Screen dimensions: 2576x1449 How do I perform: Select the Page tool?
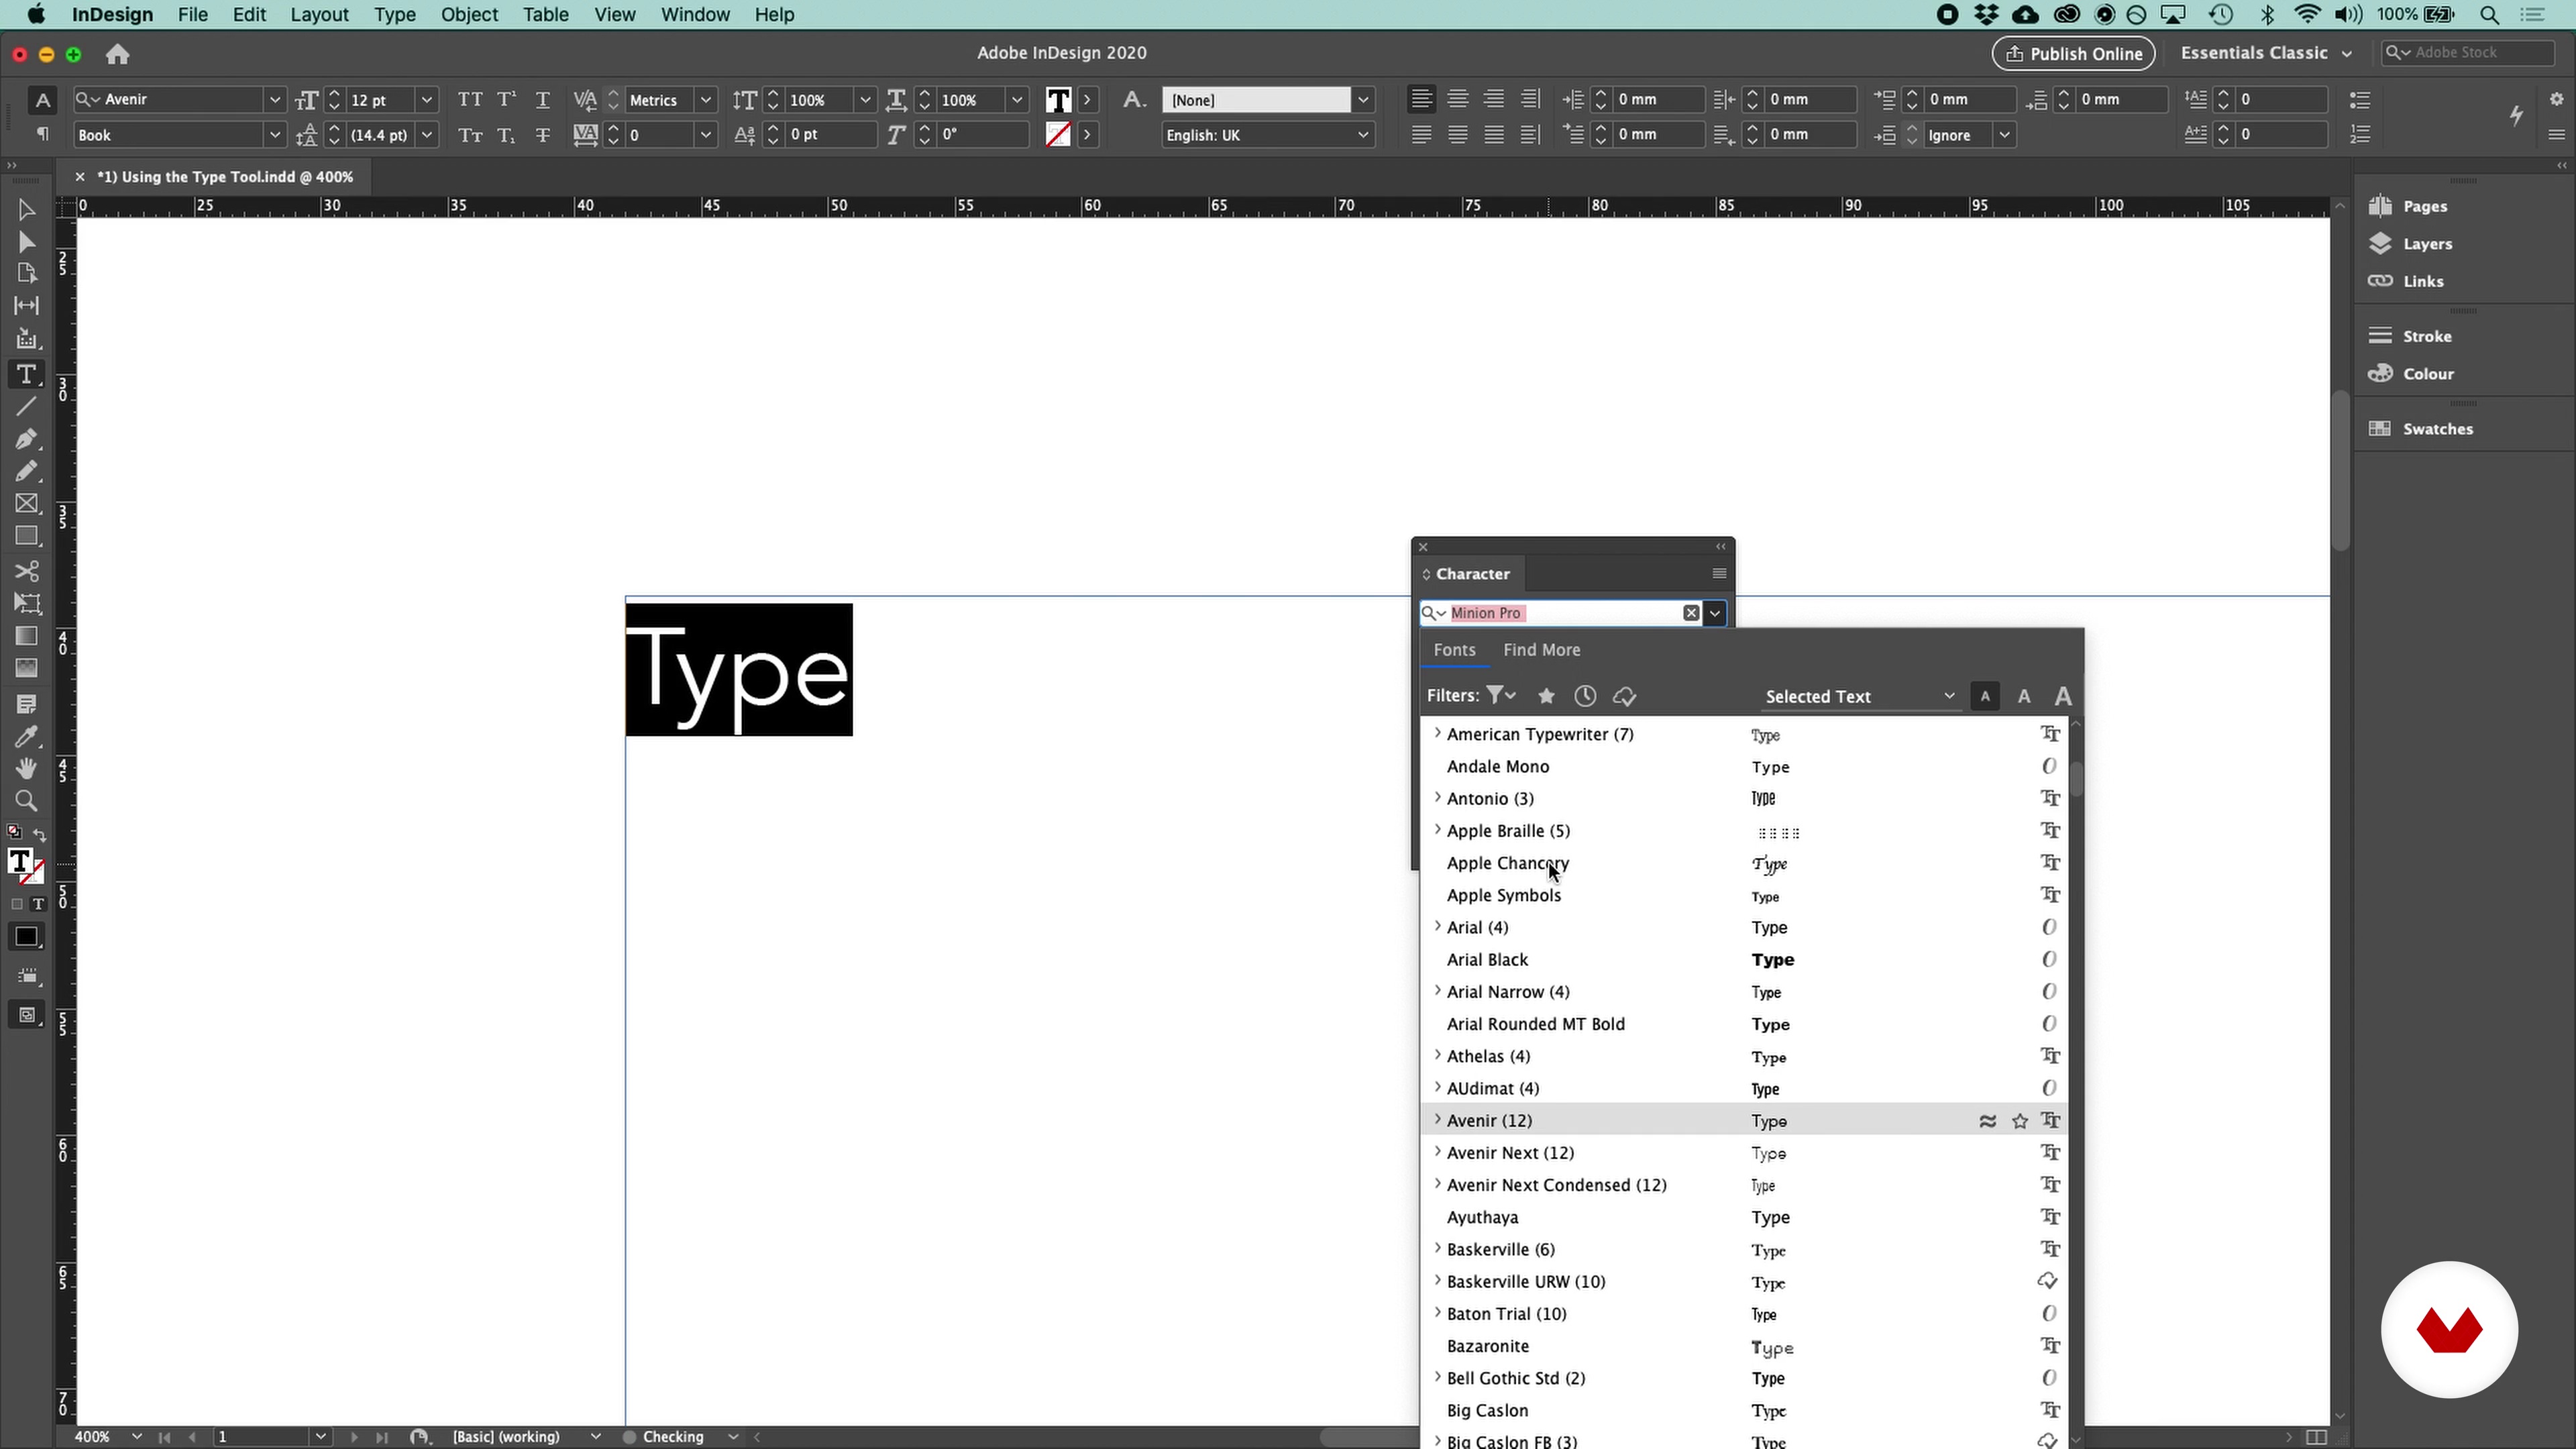27,273
